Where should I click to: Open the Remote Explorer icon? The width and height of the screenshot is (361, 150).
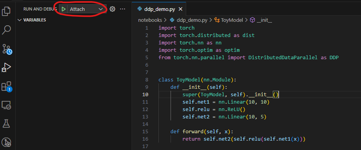(x=7, y=105)
